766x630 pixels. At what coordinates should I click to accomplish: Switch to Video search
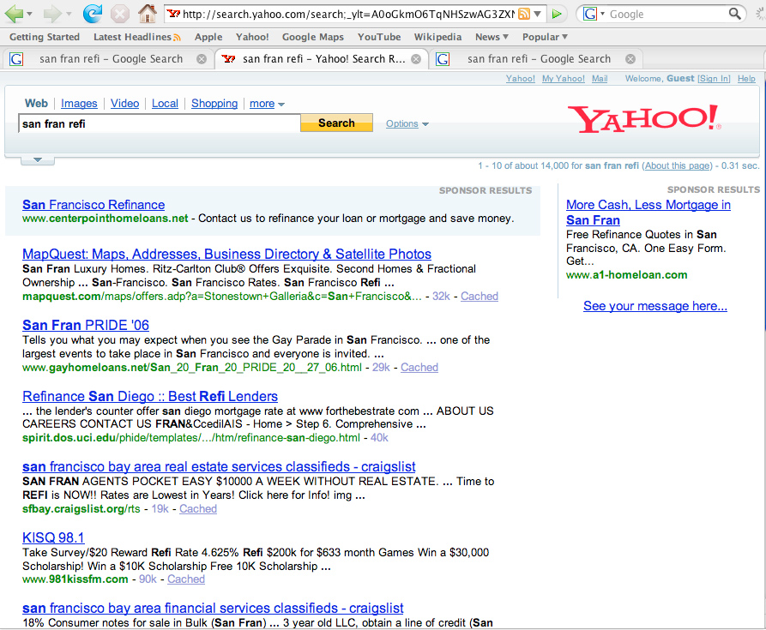(x=124, y=104)
